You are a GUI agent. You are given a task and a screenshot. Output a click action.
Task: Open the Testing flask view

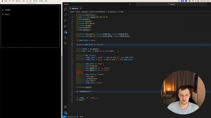[x=65, y=37]
